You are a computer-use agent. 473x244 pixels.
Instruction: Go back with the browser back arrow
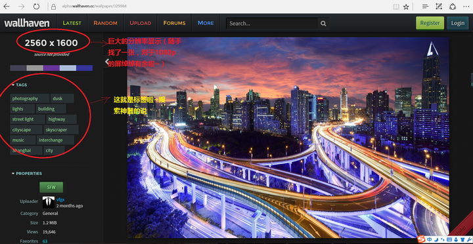pos(7,7)
